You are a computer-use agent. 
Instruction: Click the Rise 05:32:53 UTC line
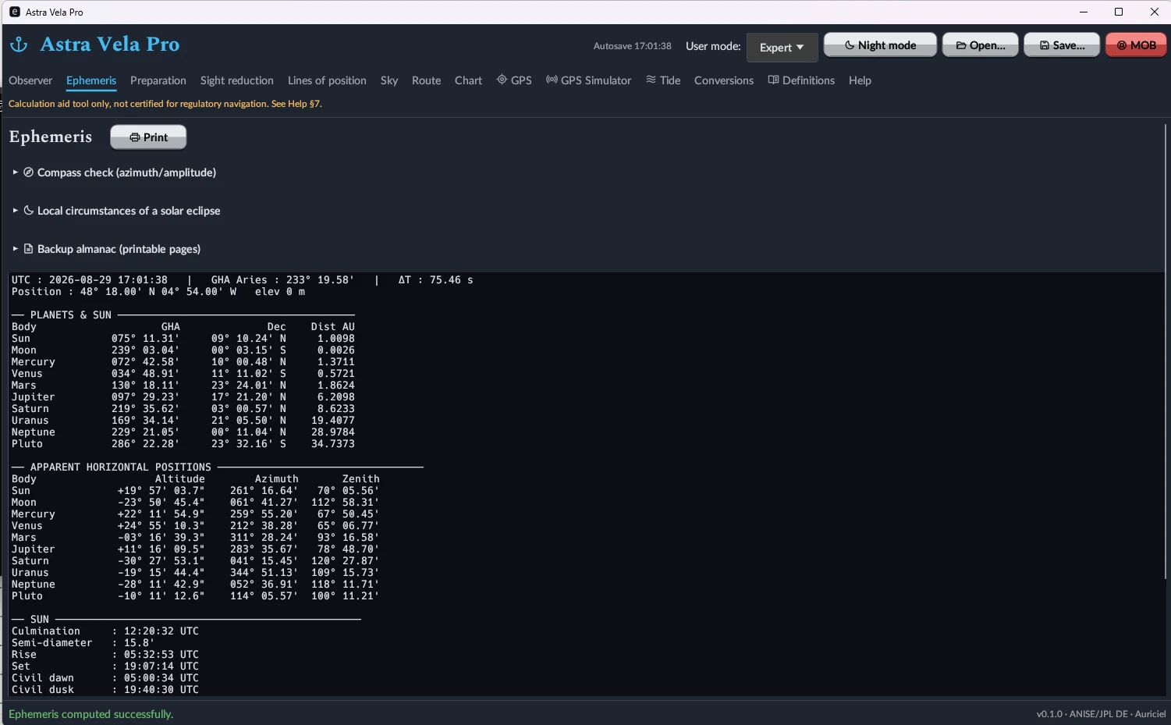105,655
